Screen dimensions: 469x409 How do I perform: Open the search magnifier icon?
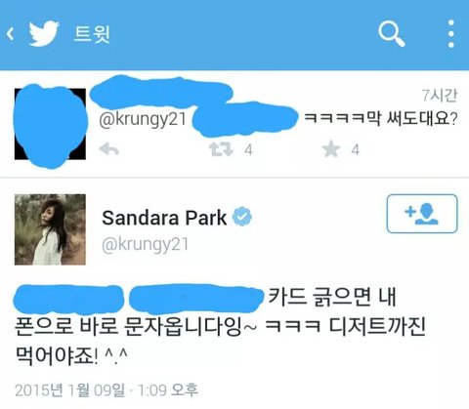(x=392, y=34)
